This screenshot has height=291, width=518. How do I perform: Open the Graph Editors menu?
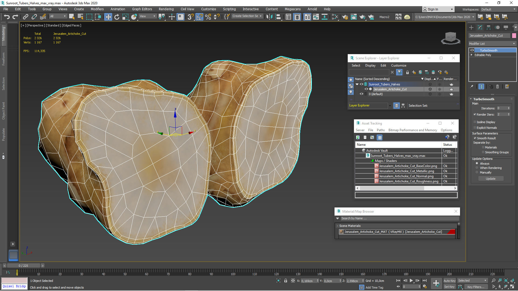(142, 9)
